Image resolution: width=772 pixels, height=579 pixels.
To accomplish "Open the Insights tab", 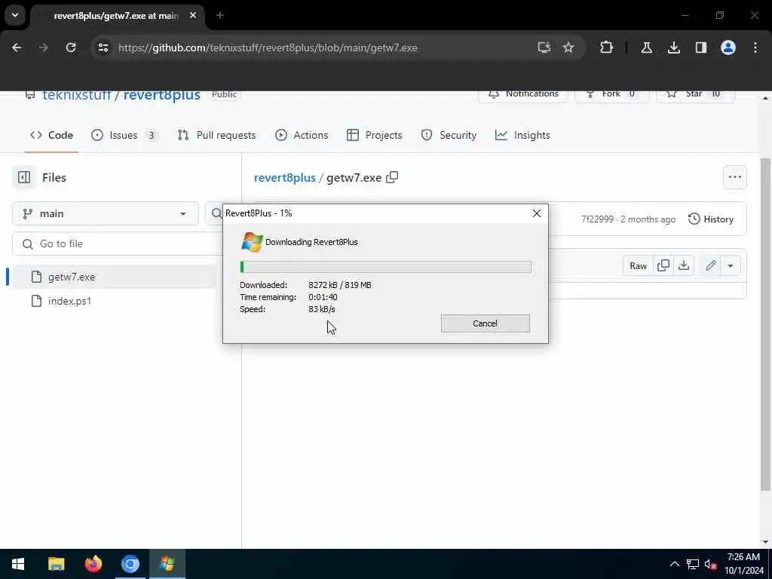I will [522, 135].
